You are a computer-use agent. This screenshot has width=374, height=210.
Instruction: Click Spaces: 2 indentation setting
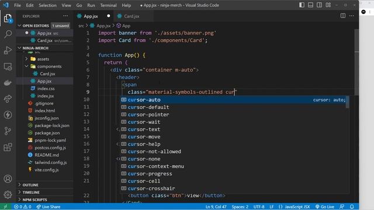coord(240,206)
